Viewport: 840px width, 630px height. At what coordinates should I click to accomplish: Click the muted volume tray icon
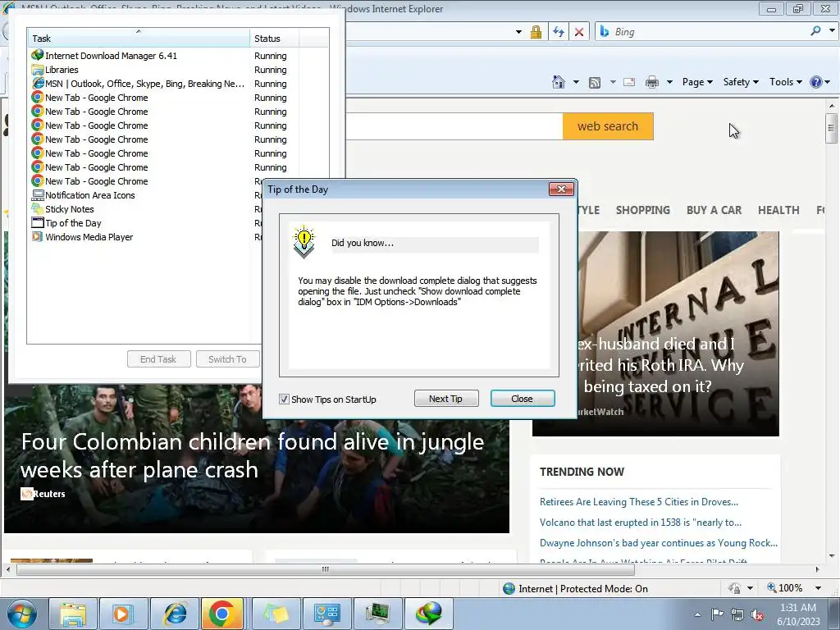[x=757, y=614]
